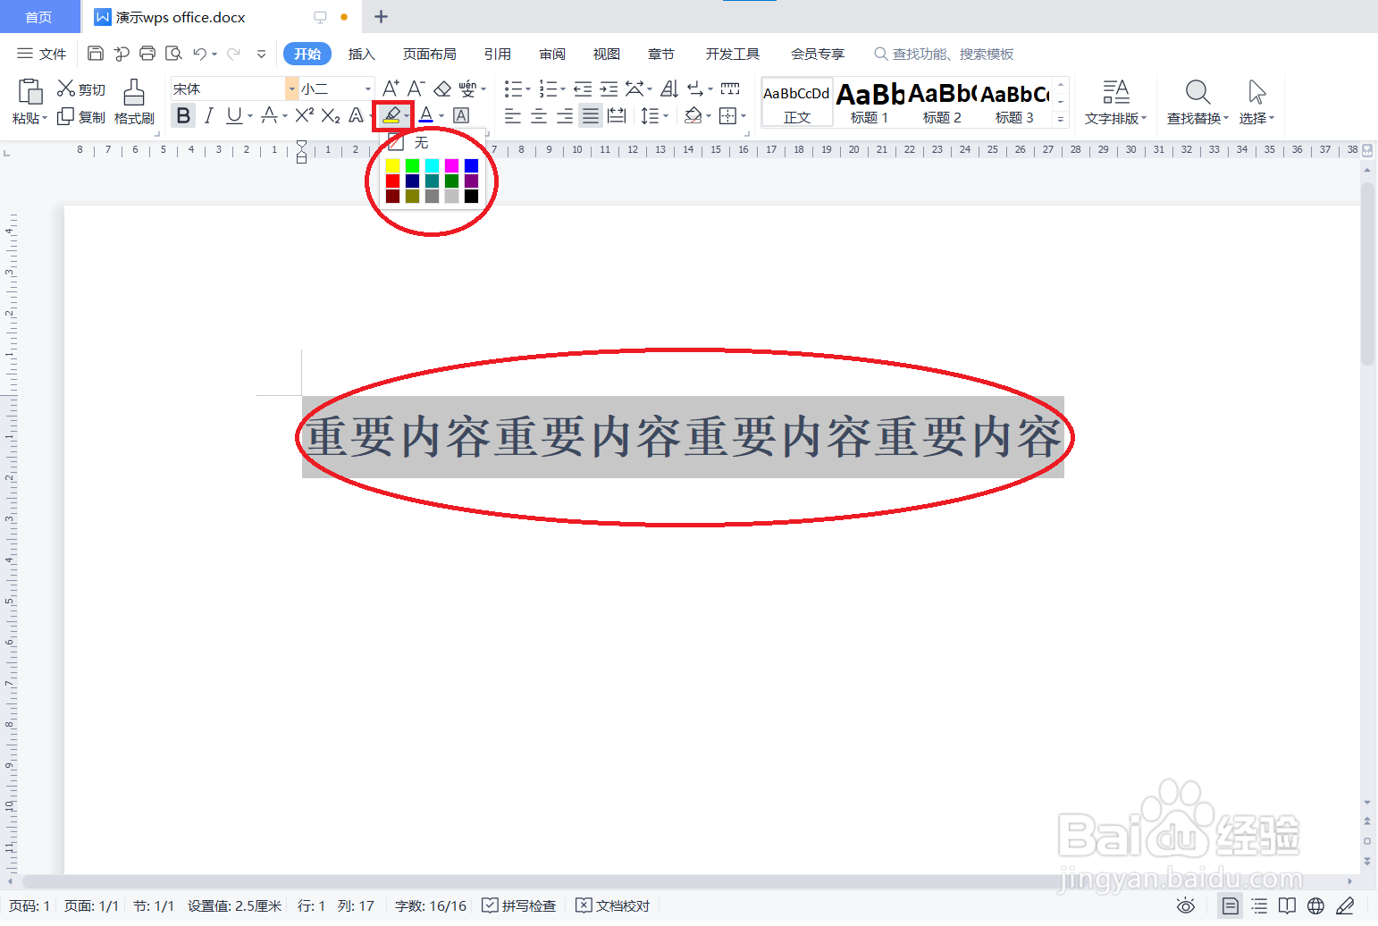
Task: Clear all text formatting with the eraser icon
Action: (442, 88)
